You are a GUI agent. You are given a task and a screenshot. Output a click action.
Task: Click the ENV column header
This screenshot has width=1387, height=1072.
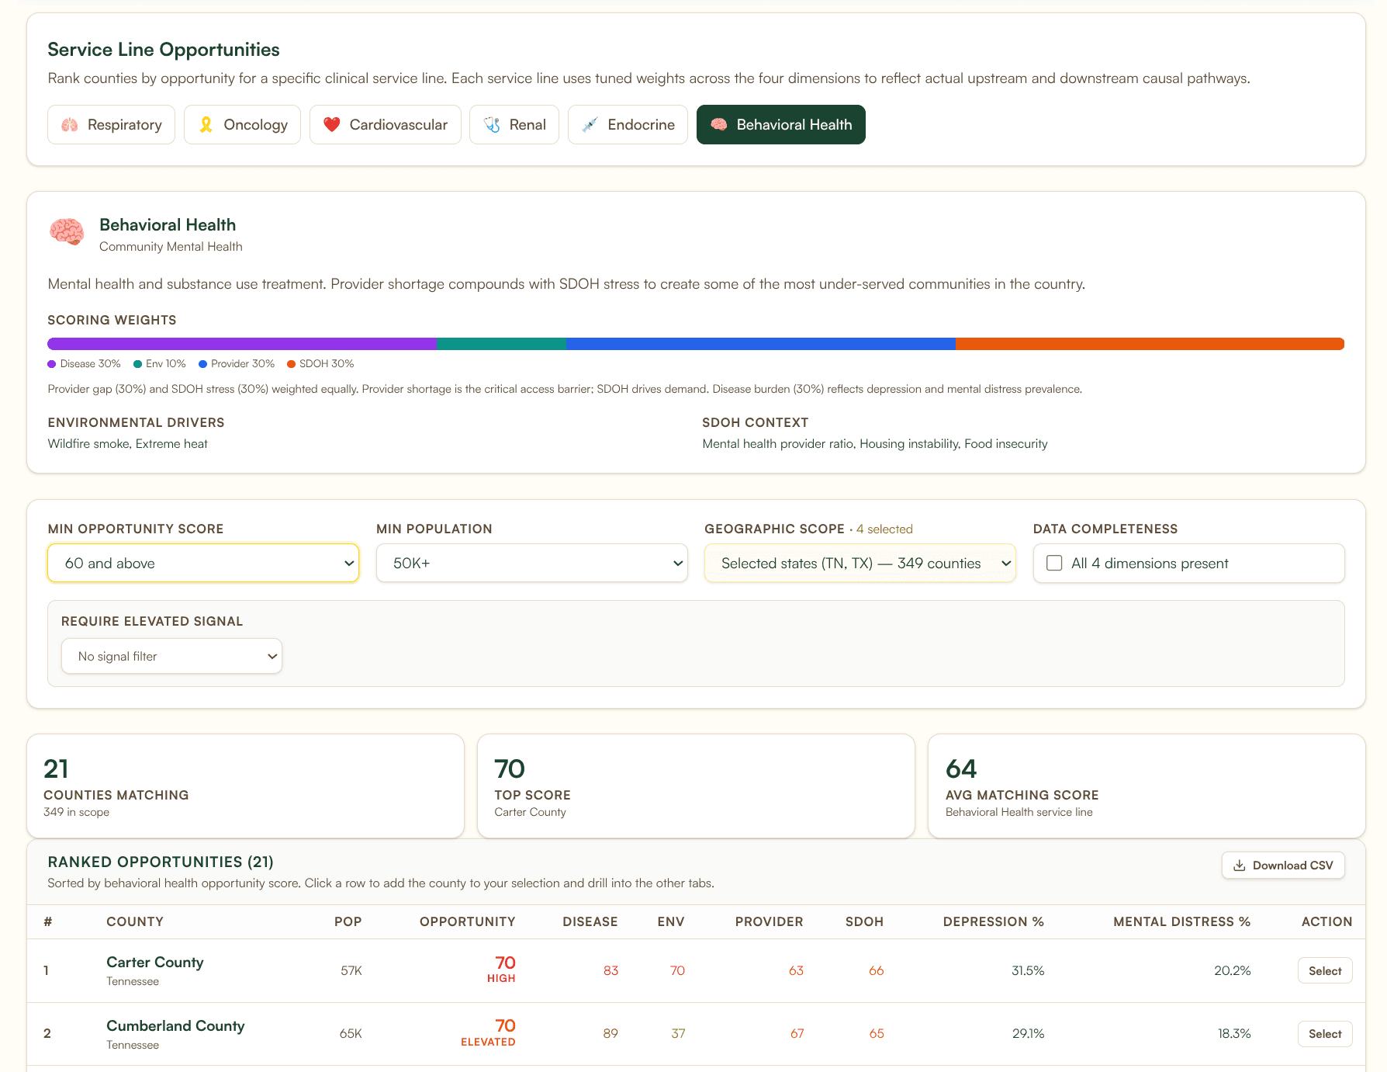(x=671, y=922)
